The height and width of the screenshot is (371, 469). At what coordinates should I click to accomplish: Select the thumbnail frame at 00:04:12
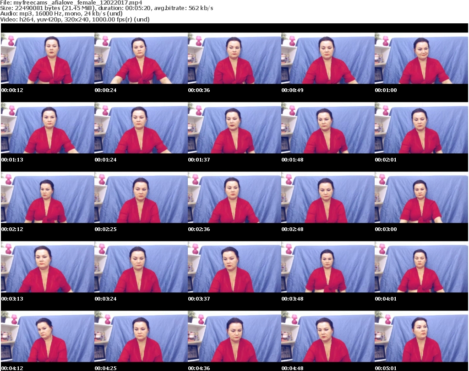pos(48,337)
